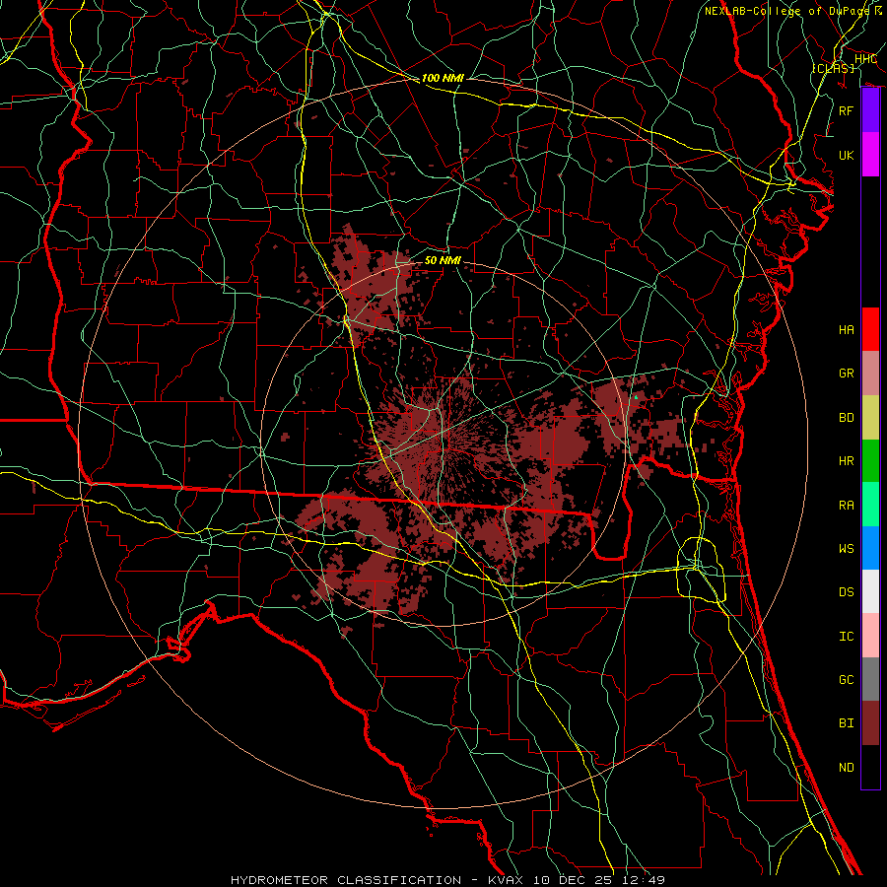Click the 12:49 timestamp text
Viewport: 887px width, 887px height.
point(644,880)
